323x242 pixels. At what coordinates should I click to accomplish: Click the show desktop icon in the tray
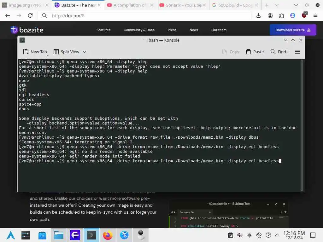pyautogui.click(x=313, y=235)
